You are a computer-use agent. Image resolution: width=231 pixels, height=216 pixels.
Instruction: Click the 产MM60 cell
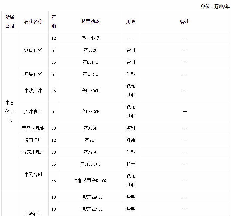90,152
